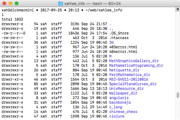This screenshot has width=180, height=120.
Task: Click the yellow minimize window button
Action: (10, 3)
